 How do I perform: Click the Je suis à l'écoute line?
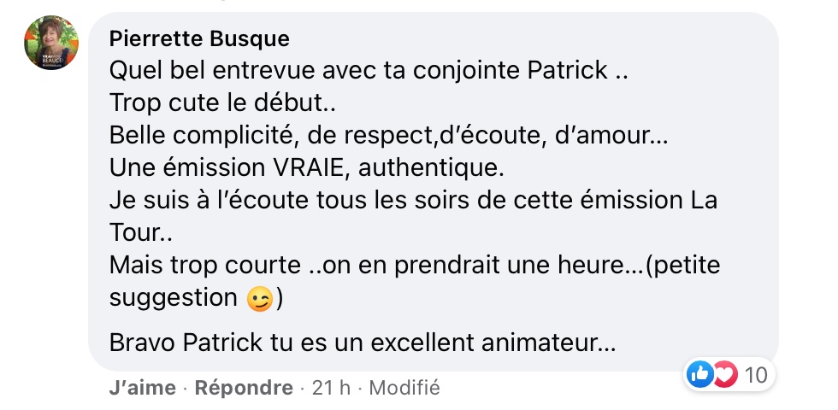(x=413, y=201)
